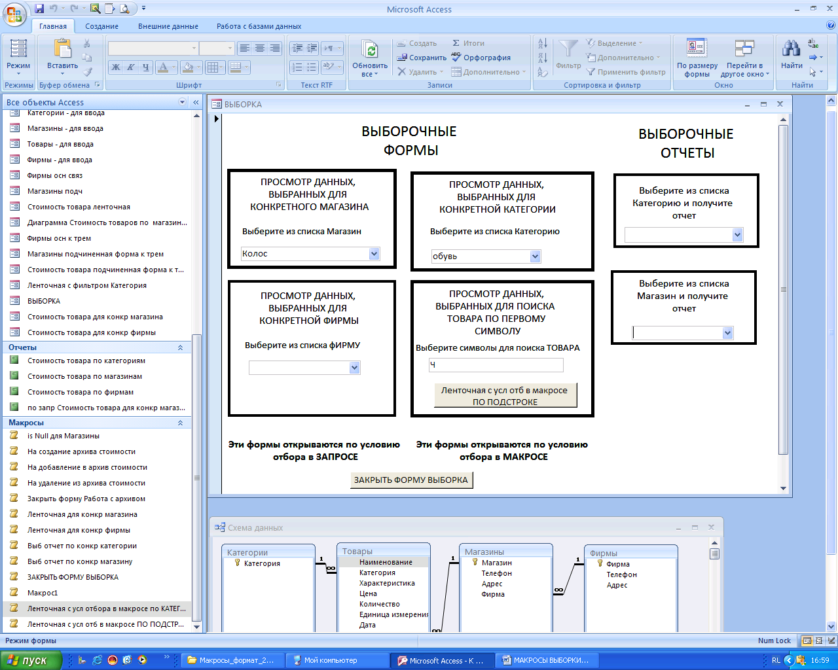Click the font color A swatch
This screenshot has width=838, height=670.
(x=162, y=67)
